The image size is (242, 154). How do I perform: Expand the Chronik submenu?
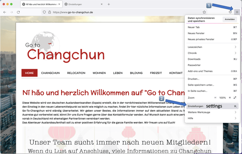(212, 53)
